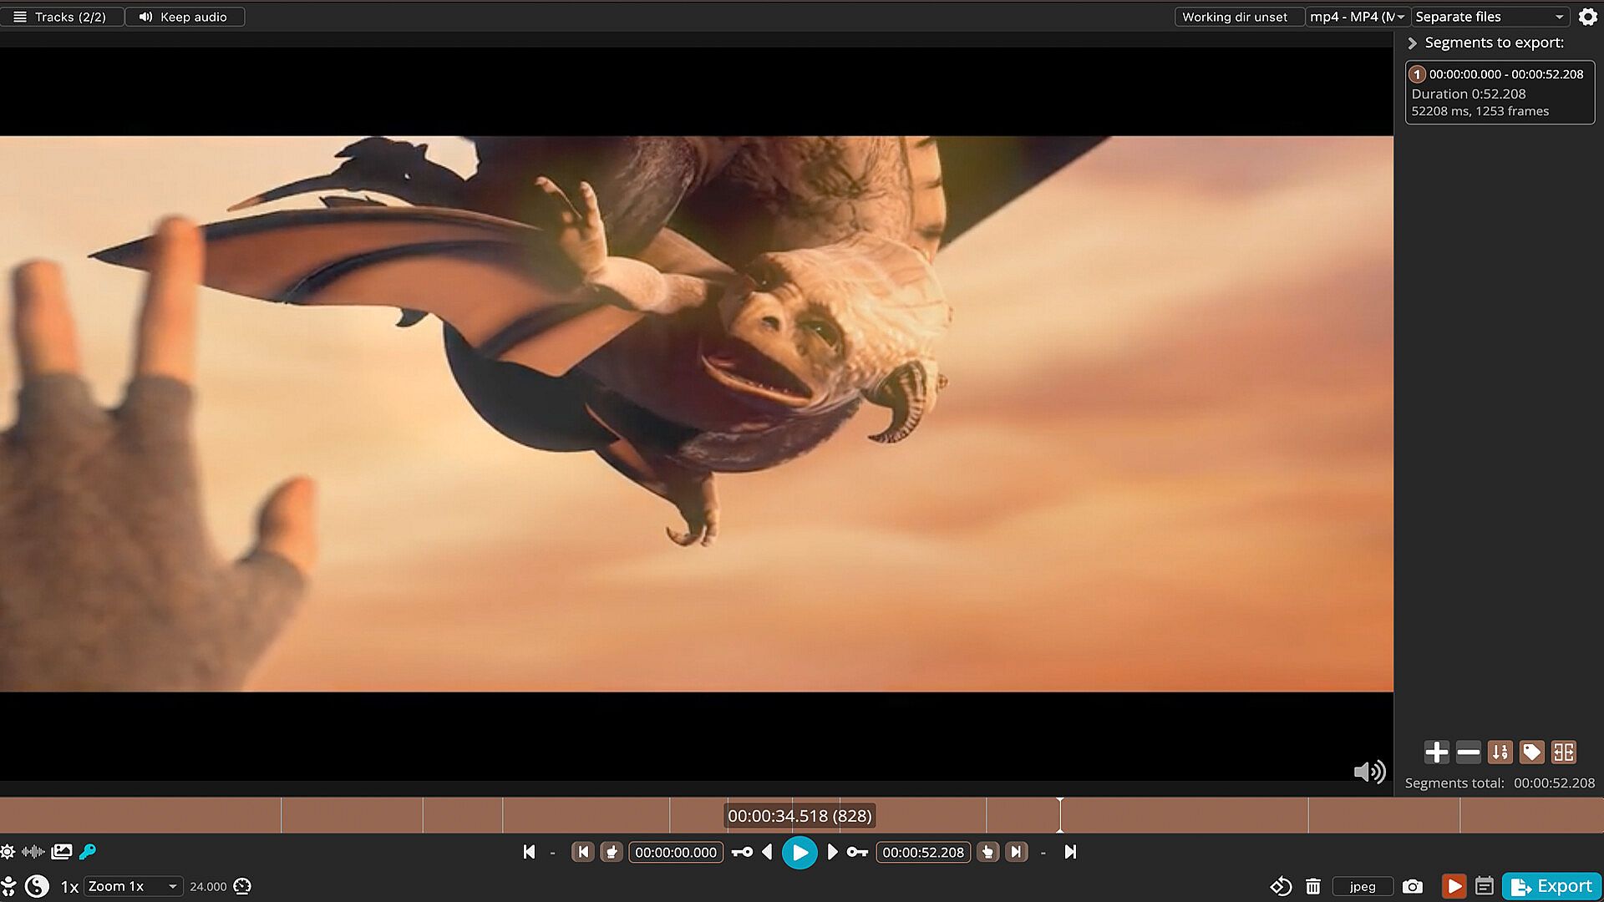The width and height of the screenshot is (1604, 902).
Task: Click the Working dir unset button
Action: 1234,17
